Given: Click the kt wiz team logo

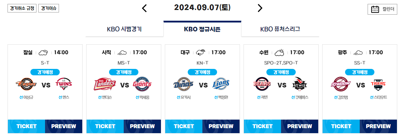Looking at the screenshot, I should tap(300, 84).
